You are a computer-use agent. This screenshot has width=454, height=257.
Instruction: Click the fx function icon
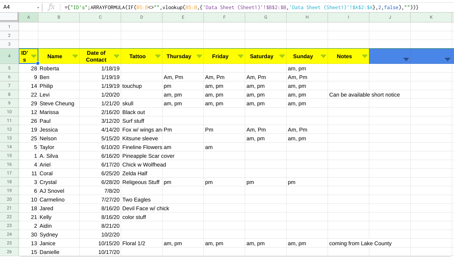51,7
